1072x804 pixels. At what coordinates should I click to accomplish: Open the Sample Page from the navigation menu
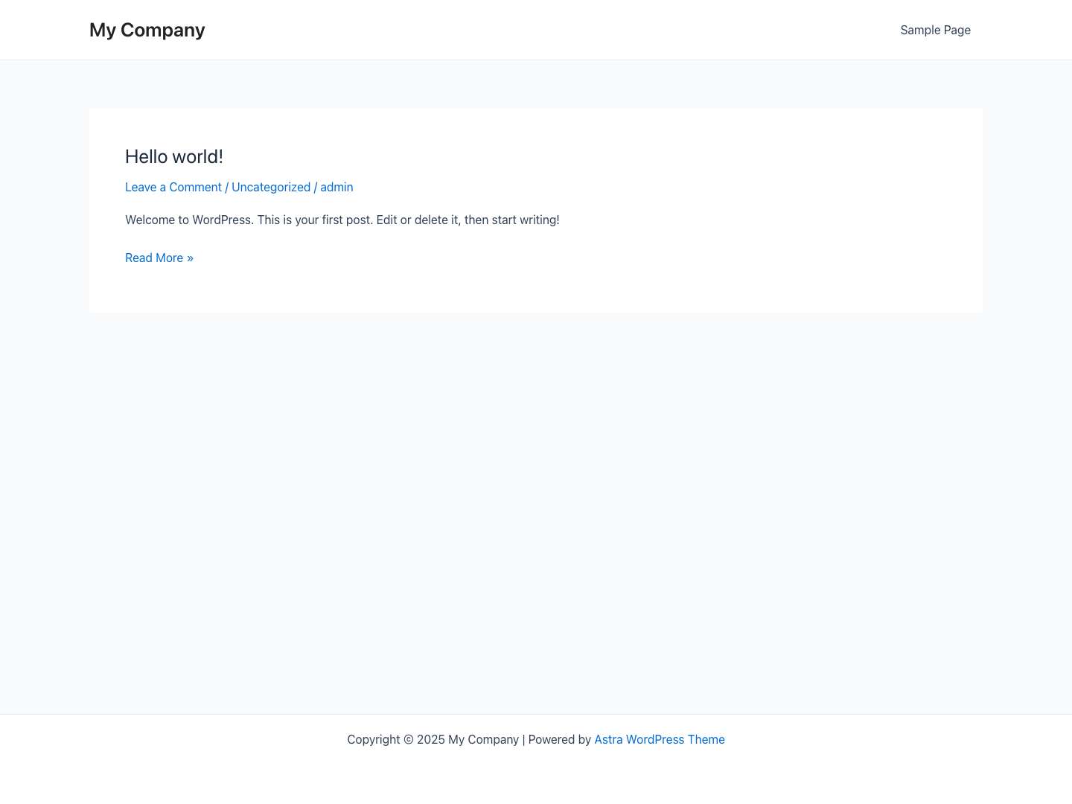[x=935, y=30]
